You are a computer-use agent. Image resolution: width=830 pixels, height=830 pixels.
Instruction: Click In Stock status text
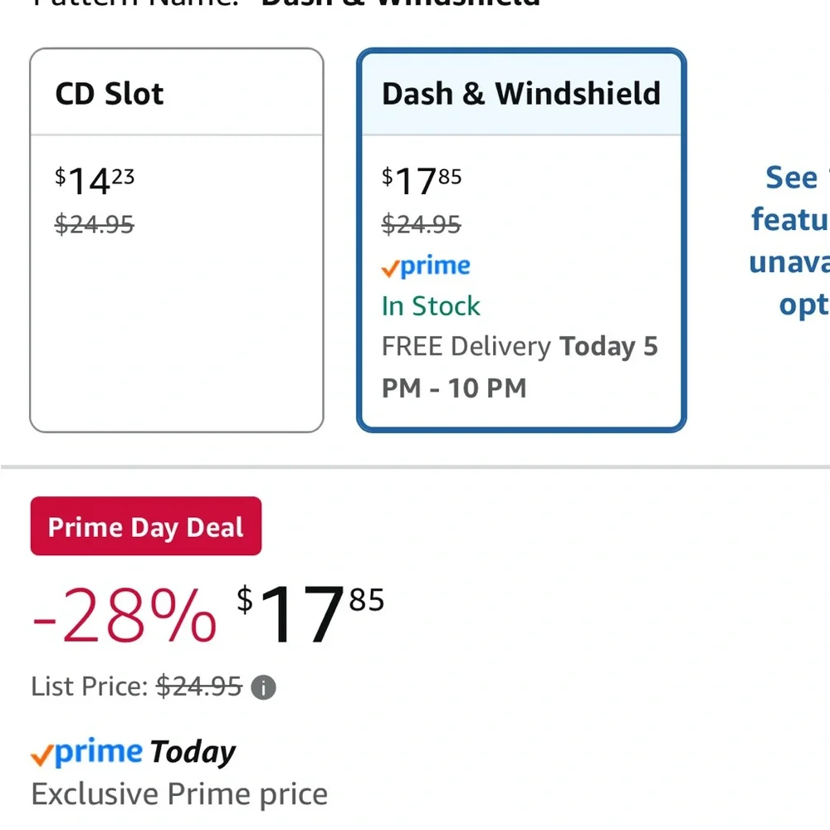click(431, 306)
